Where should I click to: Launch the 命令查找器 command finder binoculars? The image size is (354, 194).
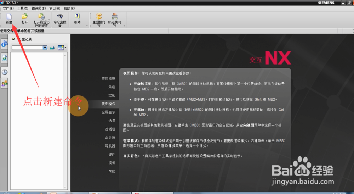(x=60, y=17)
